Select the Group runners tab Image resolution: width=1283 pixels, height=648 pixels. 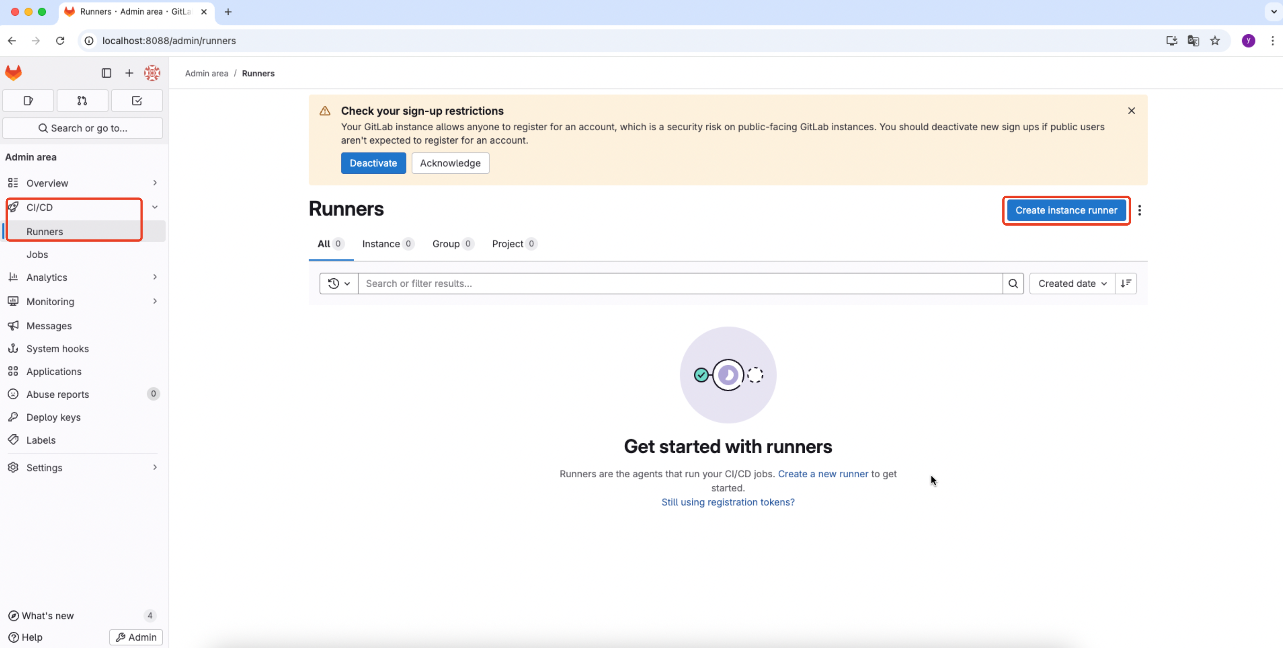click(446, 244)
